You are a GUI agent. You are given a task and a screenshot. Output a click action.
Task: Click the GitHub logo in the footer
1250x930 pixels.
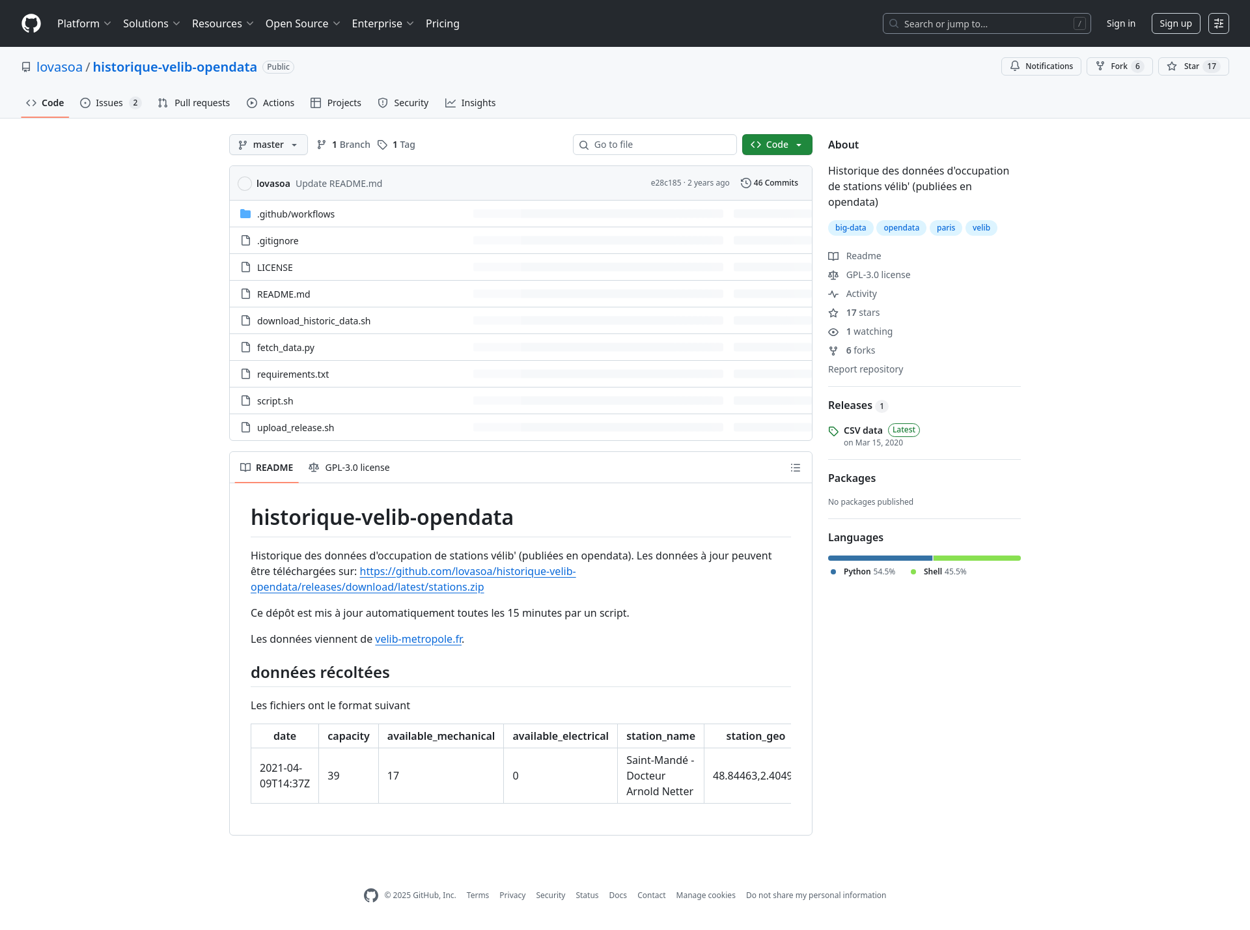[371, 895]
